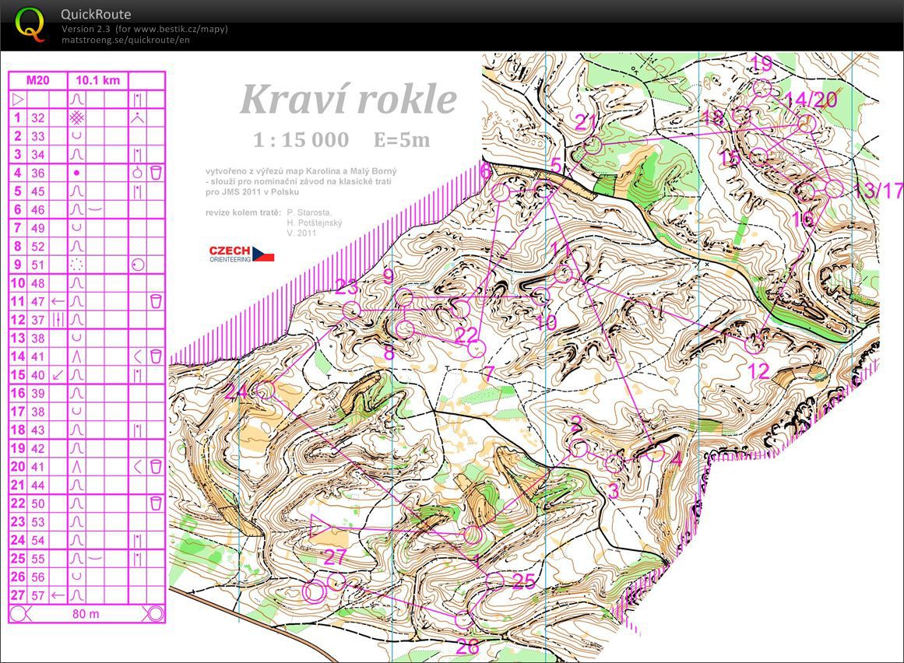Click the refreshment cup icon in row 11
The width and height of the screenshot is (904, 663).
pyautogui.click(x=156, y=301)
